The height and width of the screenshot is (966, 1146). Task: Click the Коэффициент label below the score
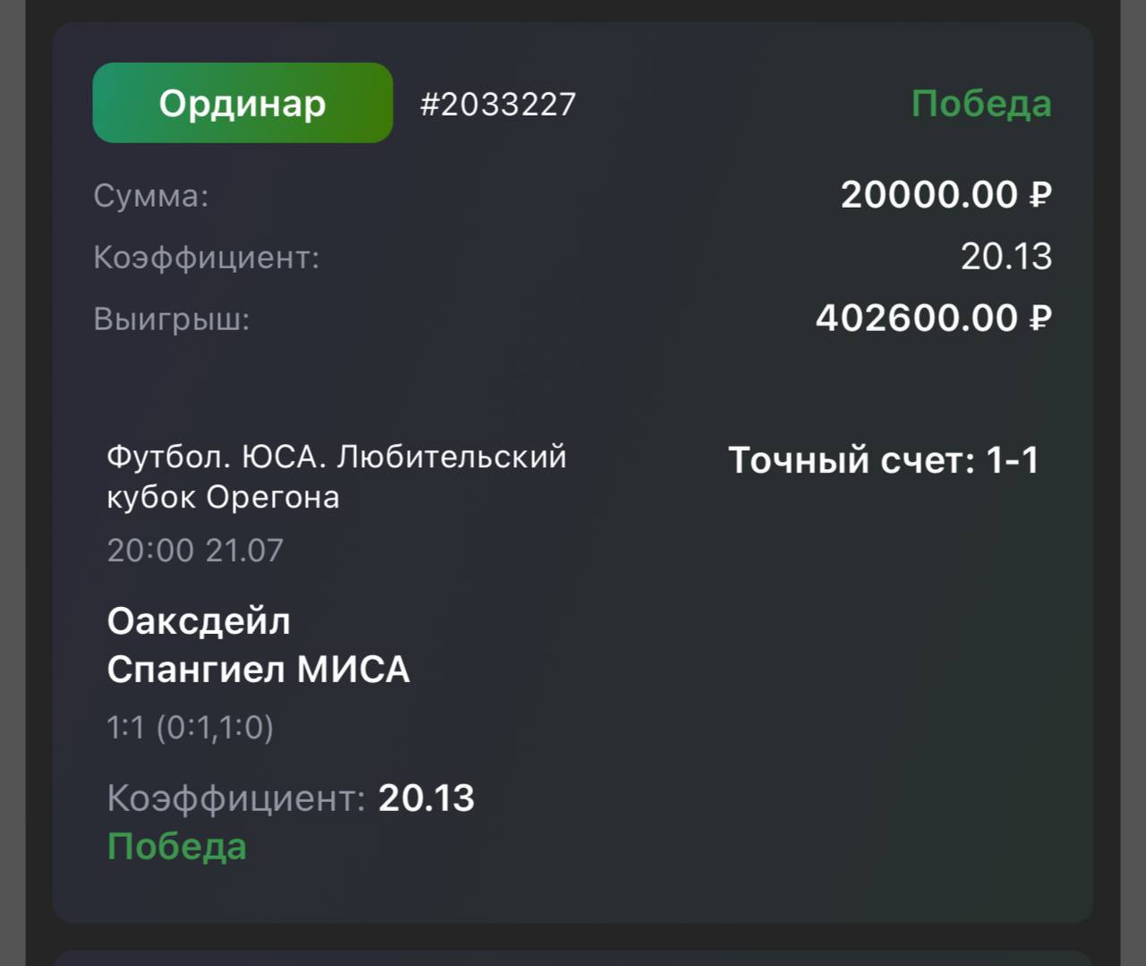235,798
